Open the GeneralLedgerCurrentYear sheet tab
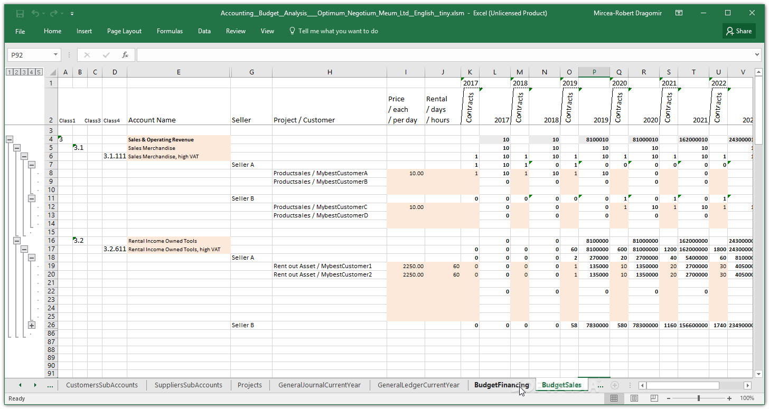This screenshot has height=409, width=769. 419,385
